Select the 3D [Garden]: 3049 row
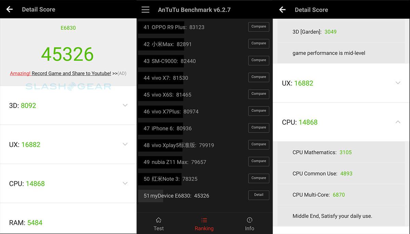The image size is (410, 234). [x=342, y=32]
